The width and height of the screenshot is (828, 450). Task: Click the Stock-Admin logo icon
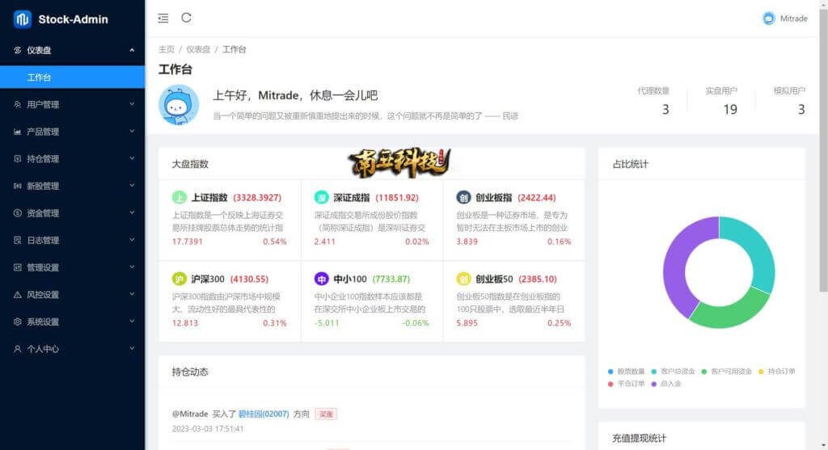pos(22,19)
